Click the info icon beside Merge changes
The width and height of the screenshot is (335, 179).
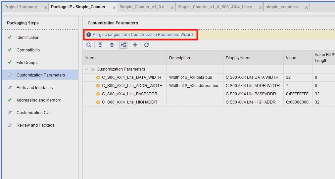[89, 35]
